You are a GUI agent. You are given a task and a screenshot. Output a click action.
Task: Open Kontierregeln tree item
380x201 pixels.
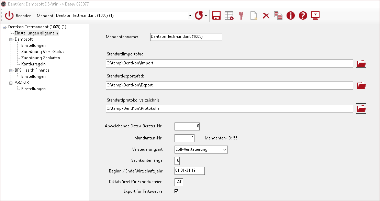33,64
